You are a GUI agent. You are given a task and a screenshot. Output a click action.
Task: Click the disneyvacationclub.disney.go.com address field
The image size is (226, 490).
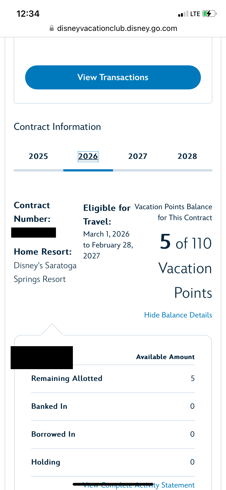click(x=117, y=28)
